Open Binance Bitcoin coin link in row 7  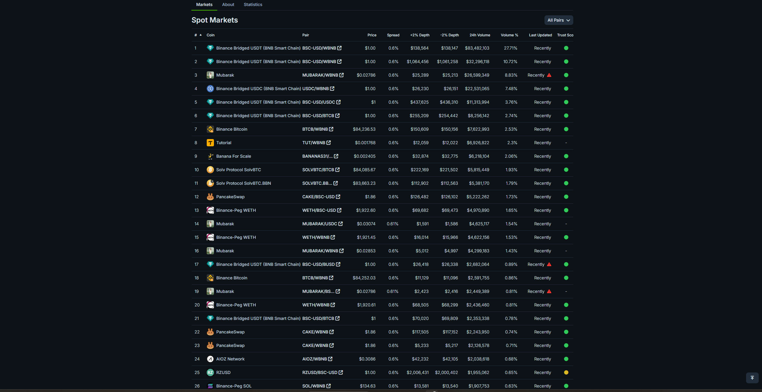[232, 129]
